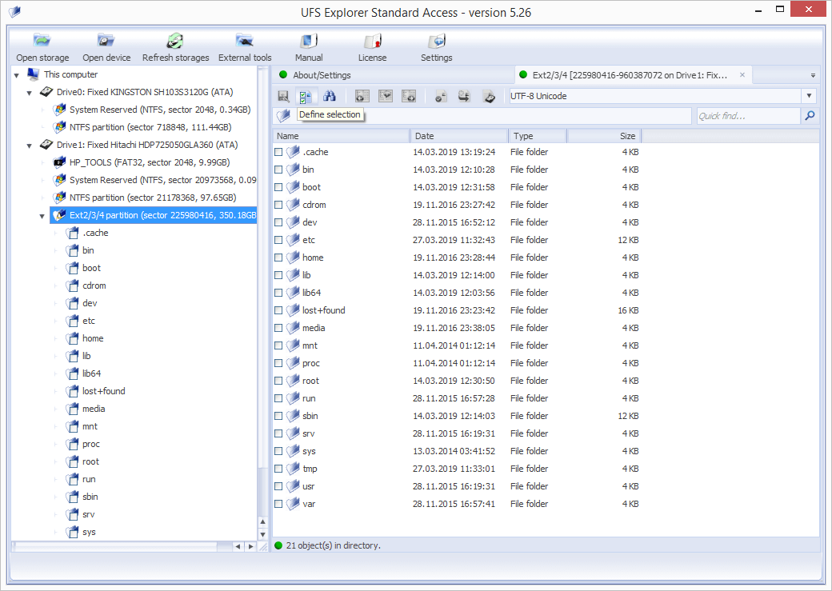Collapse the Drive0 KINGSTON tree node
This screenshot has width=832, height=591.
29,93
